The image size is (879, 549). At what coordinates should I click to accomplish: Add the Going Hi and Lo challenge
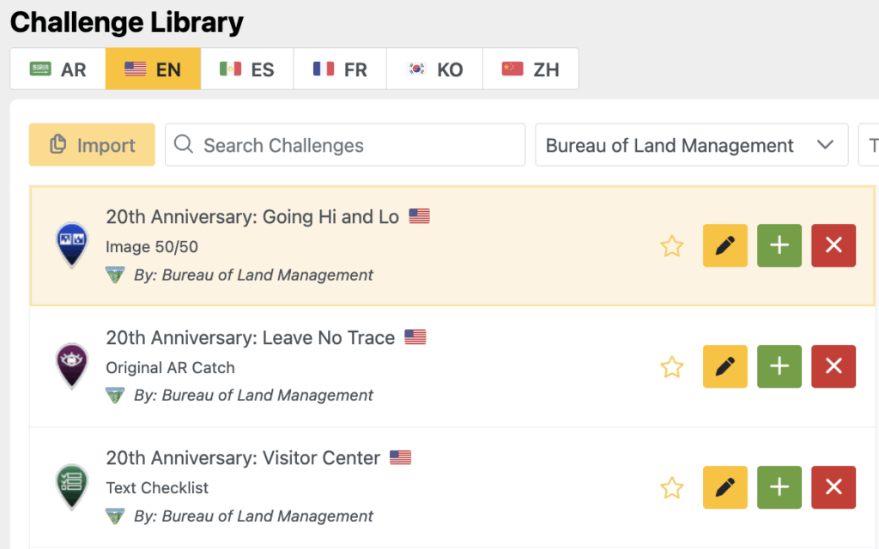[779, 245]
